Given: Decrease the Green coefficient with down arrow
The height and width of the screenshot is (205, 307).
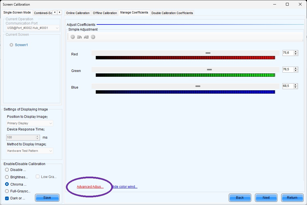Looking at the screenshot, I should coord(296,71).
